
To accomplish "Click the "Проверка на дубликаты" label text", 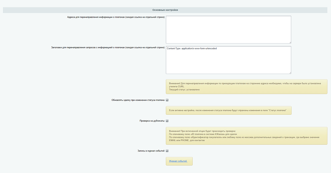I will 152,121.
